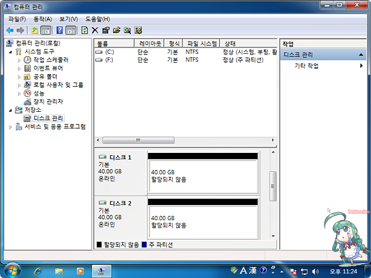Click the black X delete toolbar icon
The height and width of the screenshot is (278, 371).
[x=95, y=30]
